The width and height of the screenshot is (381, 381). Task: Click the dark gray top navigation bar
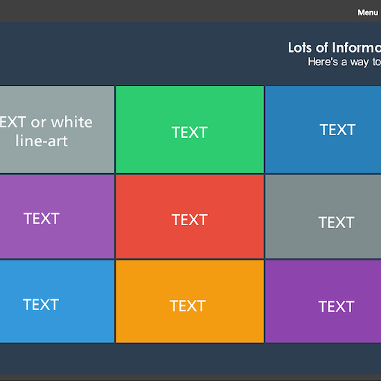(x=177, y=11)
